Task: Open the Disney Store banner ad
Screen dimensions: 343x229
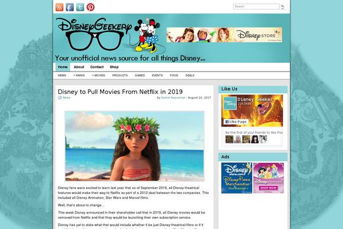Action: tap(224, 35)
